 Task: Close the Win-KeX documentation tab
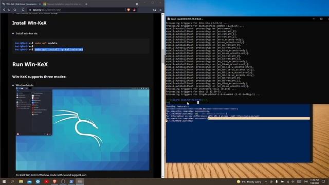pos(40,4)
